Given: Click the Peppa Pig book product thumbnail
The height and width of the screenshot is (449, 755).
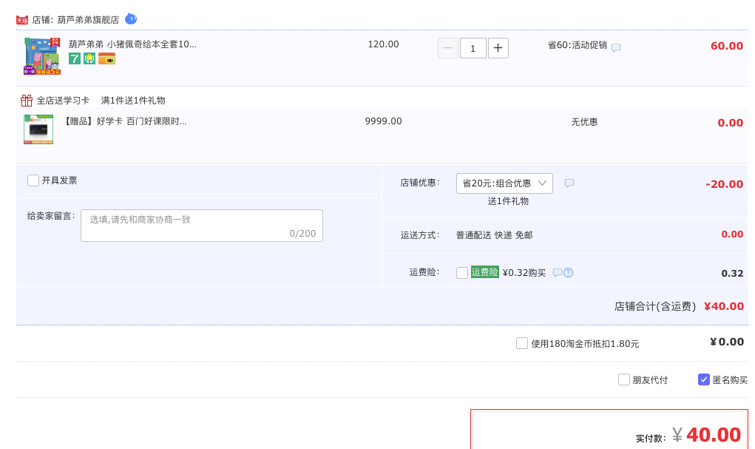Looking at the screenshot, I should tap(42, 56).
